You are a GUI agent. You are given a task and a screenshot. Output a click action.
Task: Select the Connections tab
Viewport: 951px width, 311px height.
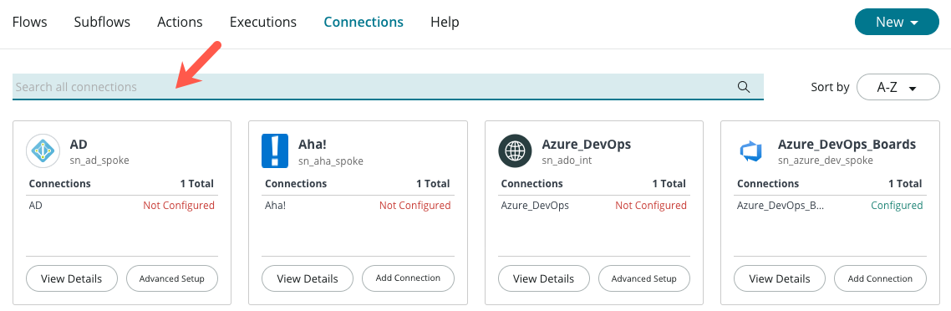(x=364, y=22)
